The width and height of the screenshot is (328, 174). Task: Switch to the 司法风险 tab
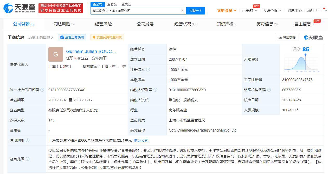coord(64,24)
